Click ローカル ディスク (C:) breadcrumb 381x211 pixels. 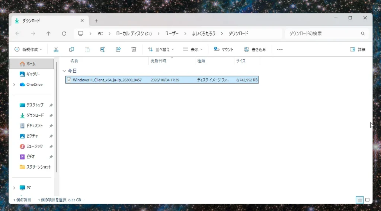coord(134,33)
